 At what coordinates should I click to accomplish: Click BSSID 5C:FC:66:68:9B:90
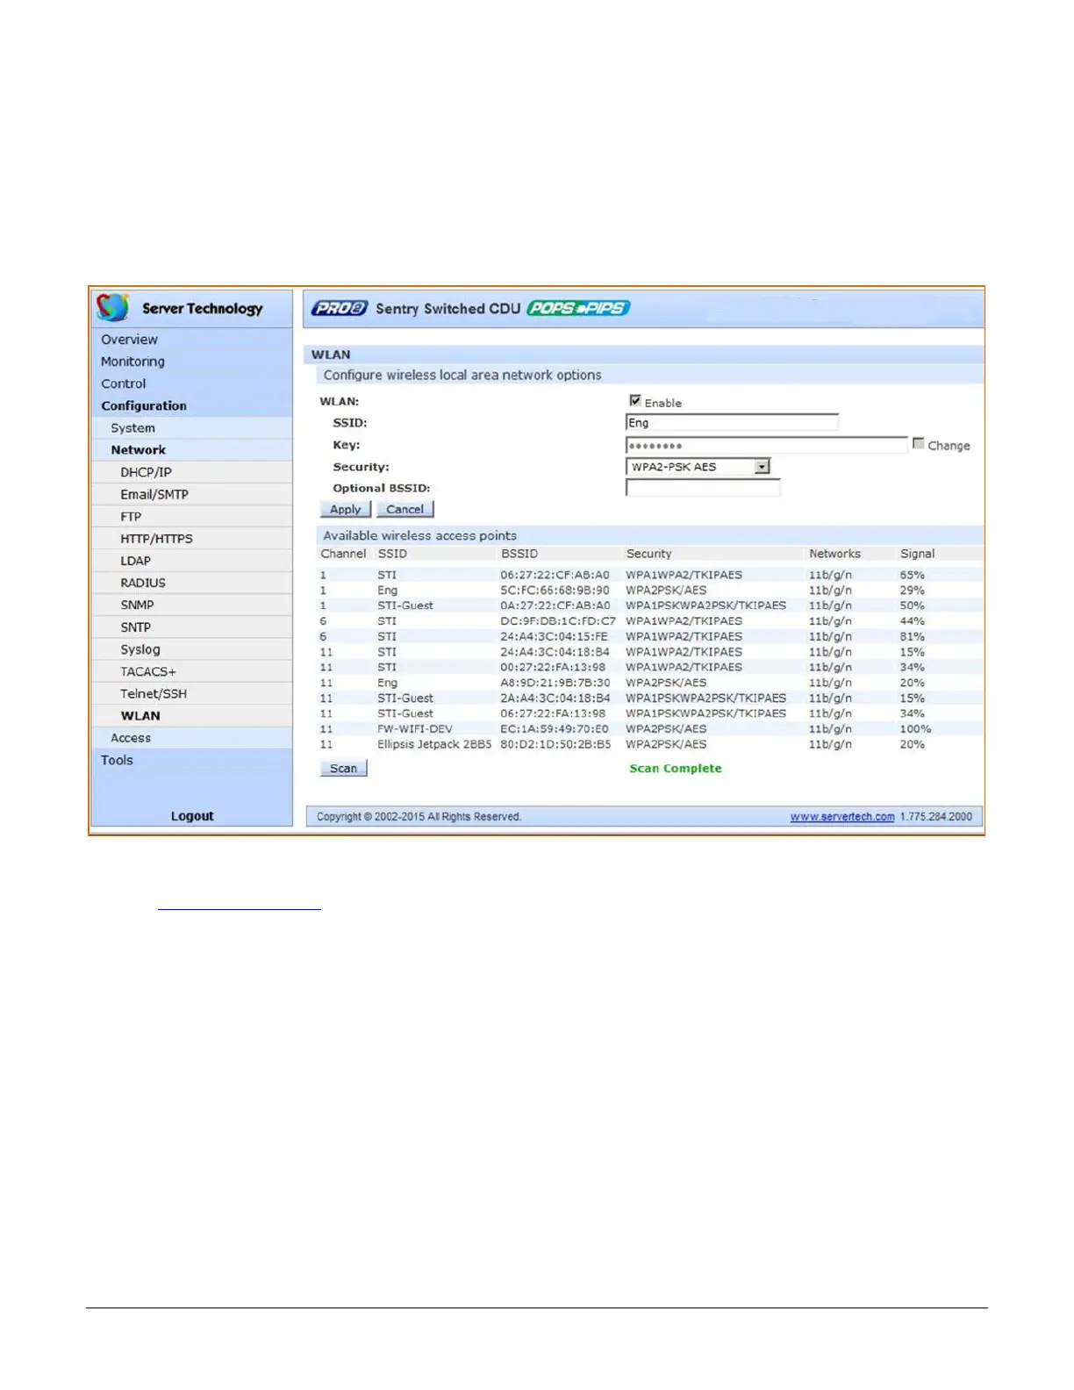(555, 591)
